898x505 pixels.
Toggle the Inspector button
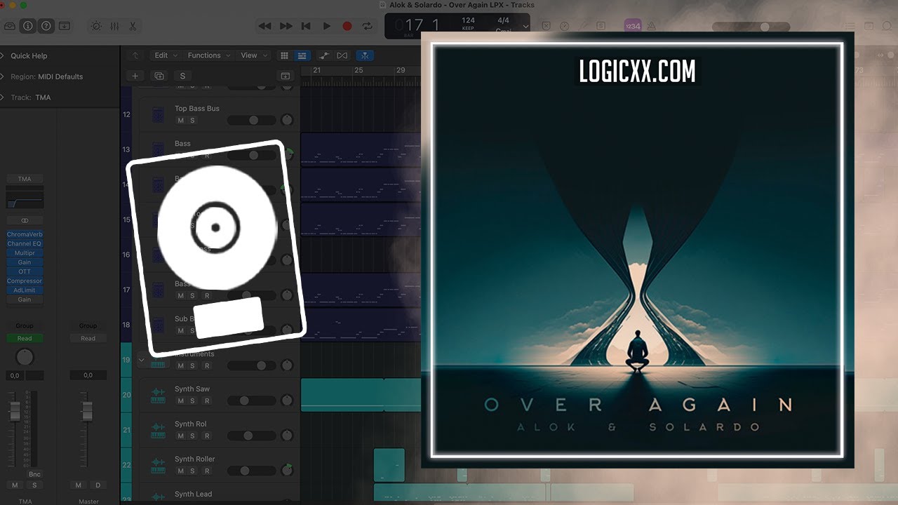coord(28,26)
